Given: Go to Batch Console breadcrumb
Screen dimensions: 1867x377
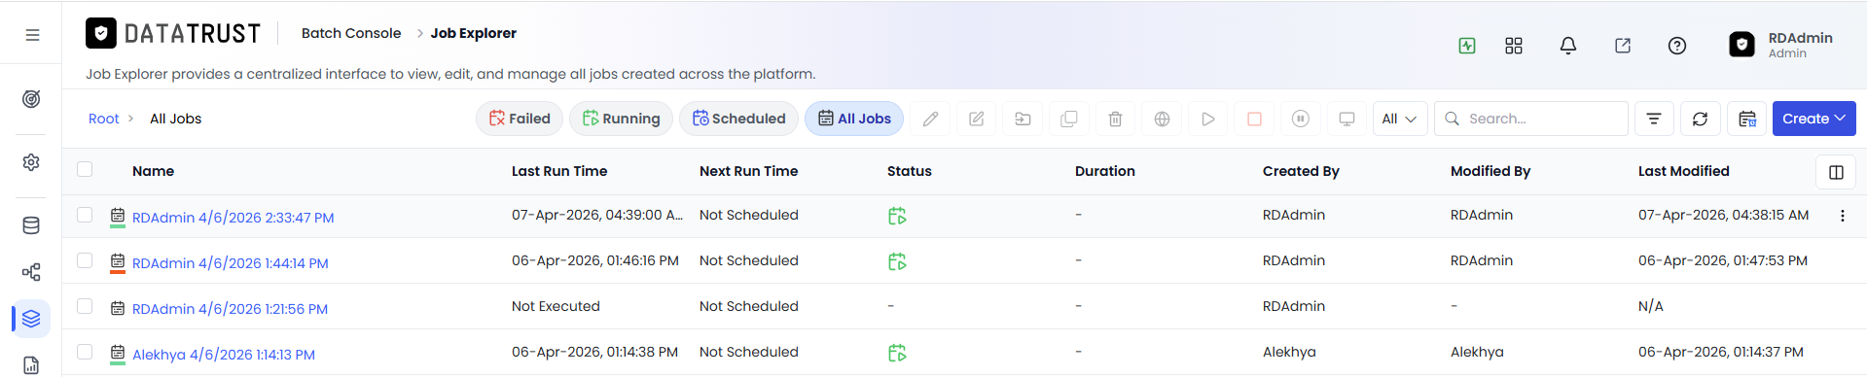Looking at the screenshot, I should 351,33.
